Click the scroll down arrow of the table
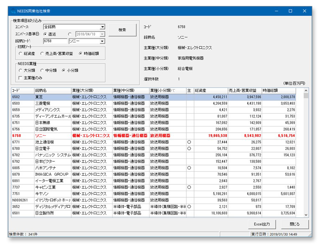The height and width of the screenshot is (248, 320). point(306,215)
